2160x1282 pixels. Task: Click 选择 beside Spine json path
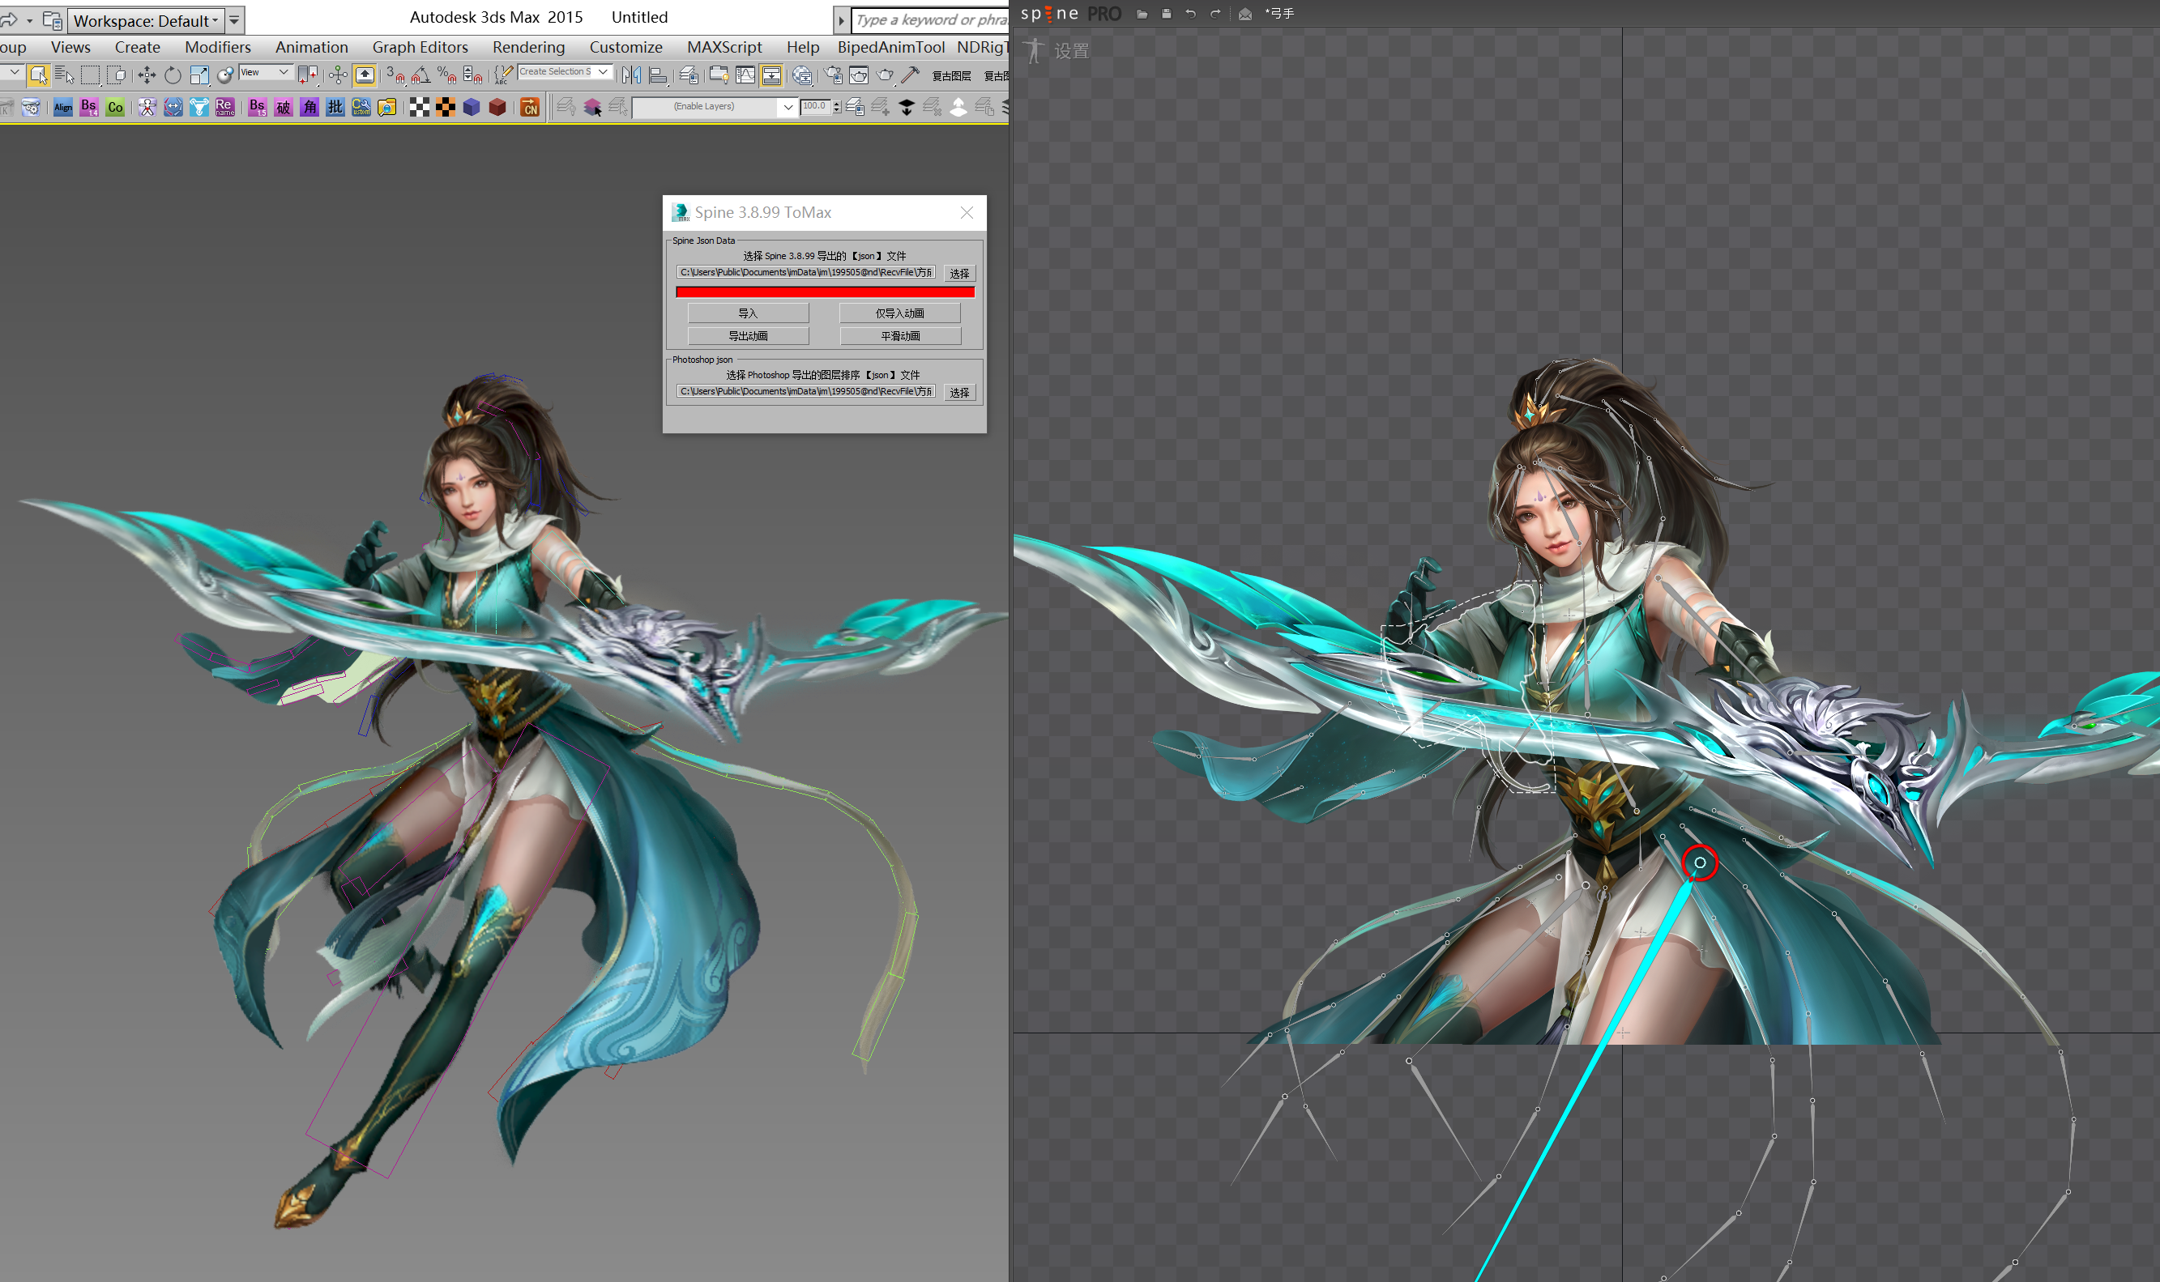pos(959,274)
